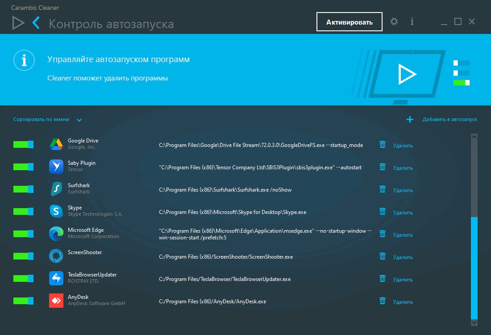Screen dimensions: 491x335
Task: Open the info icon in title bar
Action: [412, 21]
